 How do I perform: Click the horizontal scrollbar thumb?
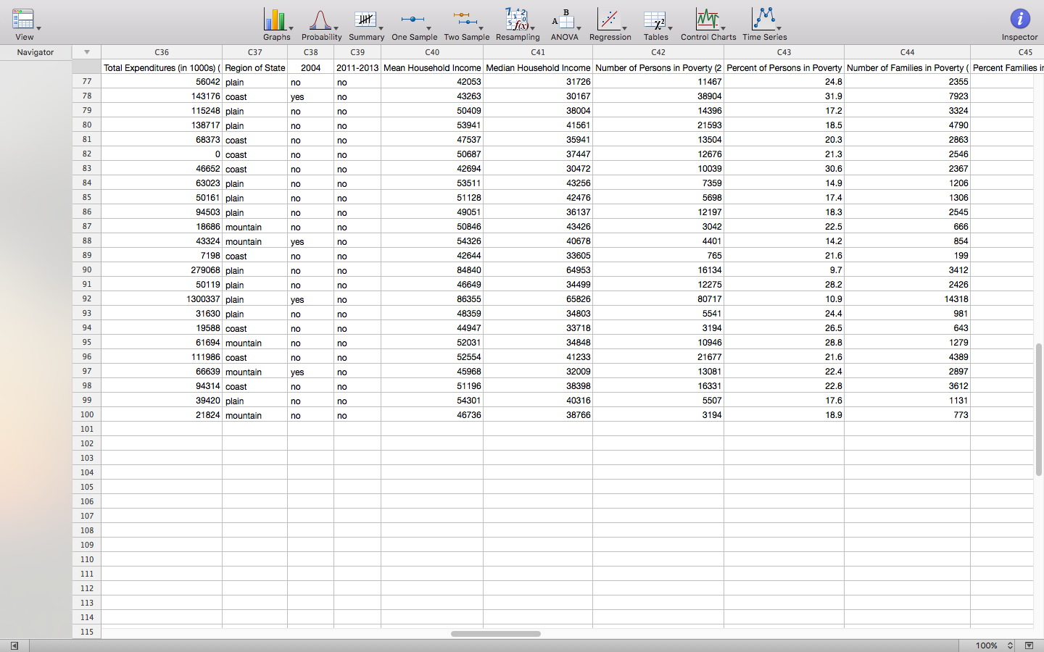tap(496, 634)
